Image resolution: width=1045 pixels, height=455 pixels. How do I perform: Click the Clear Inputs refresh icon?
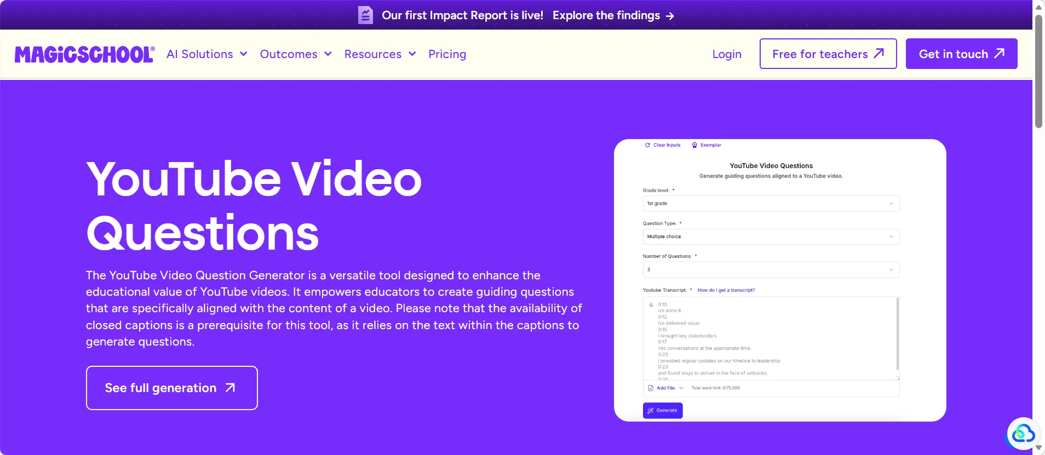pos(647,145)
